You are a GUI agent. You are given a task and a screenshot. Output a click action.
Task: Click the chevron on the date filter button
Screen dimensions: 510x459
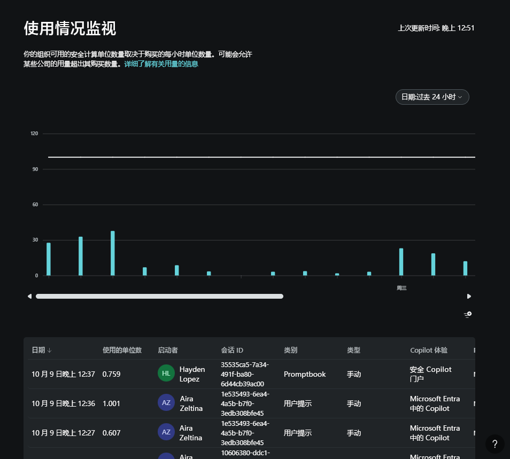click(460, 97)
